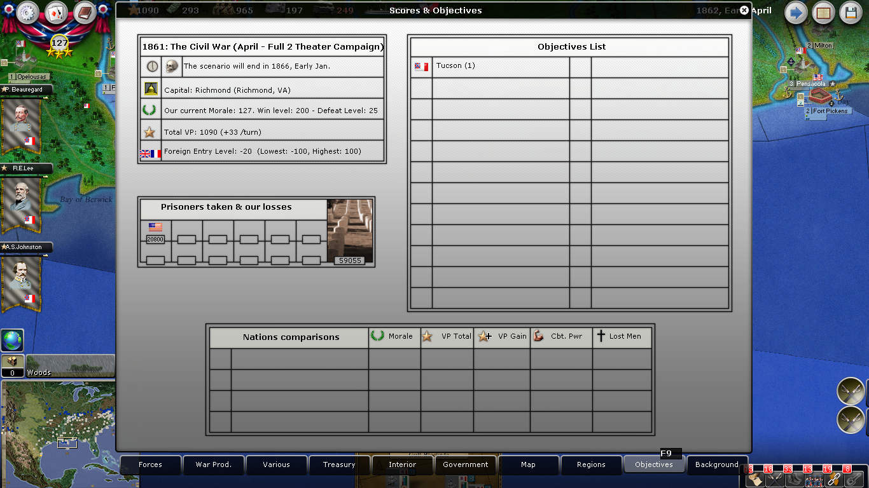
Task: Click the globe icon above the minimap
Action: (12, 341)
